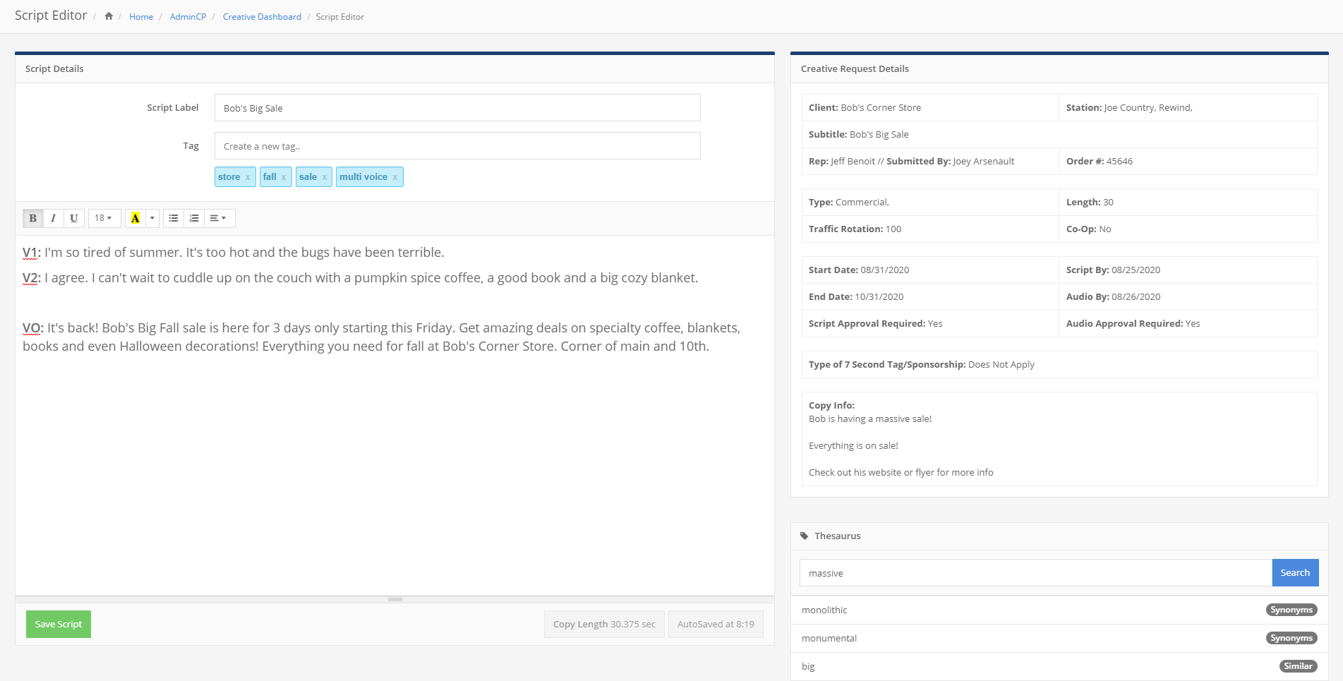Open the font size 18 dropdown
The image size is (1343, 681).
[x=104, y=218]
